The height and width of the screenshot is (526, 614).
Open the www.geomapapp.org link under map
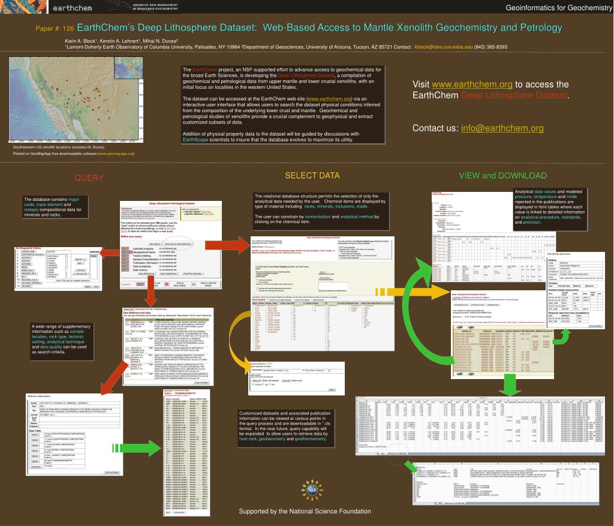tap(116, 154)
